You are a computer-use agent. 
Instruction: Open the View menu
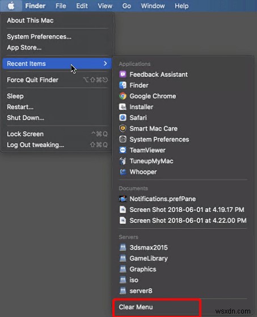tap(105, 6)
